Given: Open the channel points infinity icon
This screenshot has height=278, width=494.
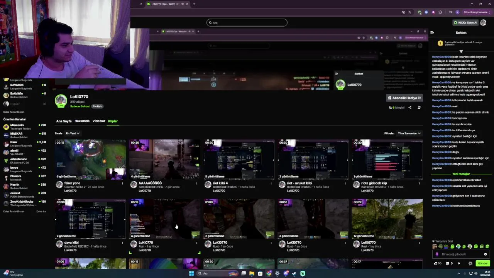Looking at the screenshot, I should (438, 263).
